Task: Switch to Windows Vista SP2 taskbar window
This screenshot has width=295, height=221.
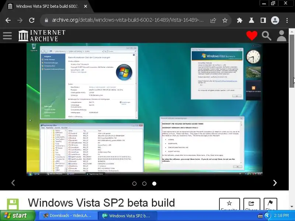Action: coord(128,215)
